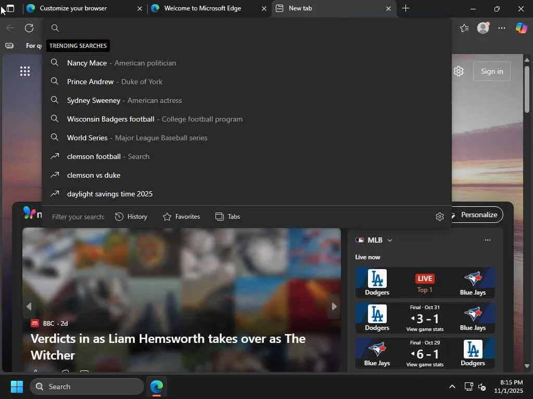Open the live Dodgers vs Blue Jays game
The width and height of the screenshot is (533, 399).
(425, 282)
